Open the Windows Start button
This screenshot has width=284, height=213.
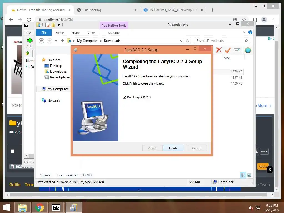coord(7,207)
